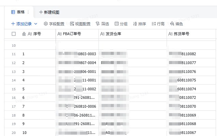
Task: Select row number 16
Action: tap(14, 98)
